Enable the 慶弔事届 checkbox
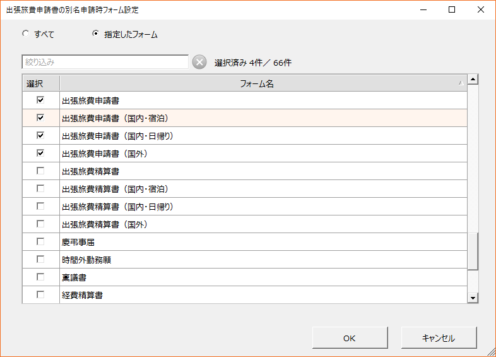The width and height of the screenshot is (496, 357). pos(40,241)
